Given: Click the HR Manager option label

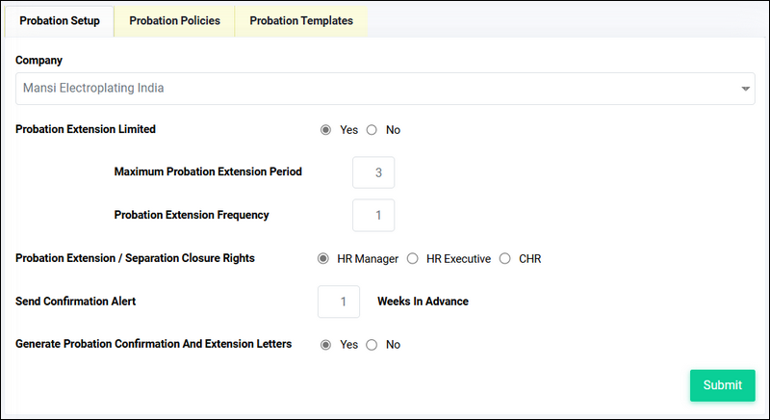Looking at the screenshot, I should pyautogui.click(x=368, y=259).
